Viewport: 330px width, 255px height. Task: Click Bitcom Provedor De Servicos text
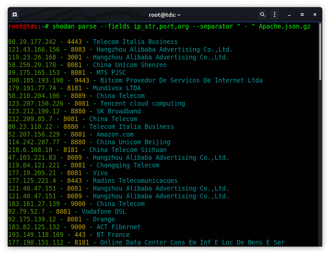150,81
